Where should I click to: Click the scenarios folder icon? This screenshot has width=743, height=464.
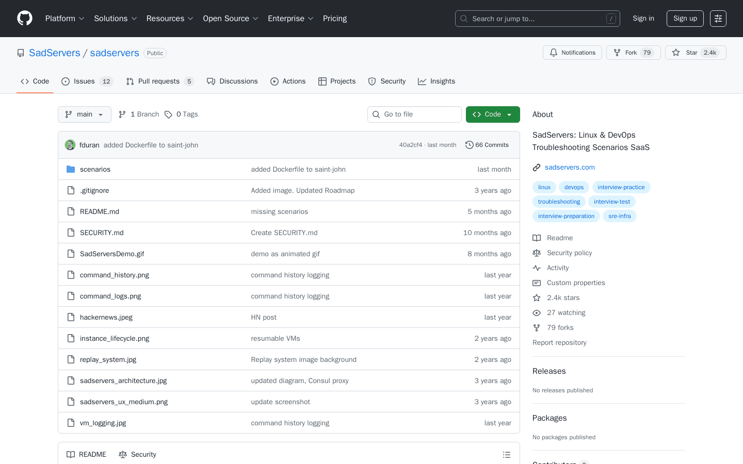pyautogui.click(x=71, y=169)
